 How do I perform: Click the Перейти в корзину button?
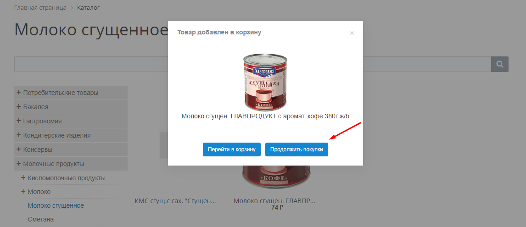tap(232, 149)
